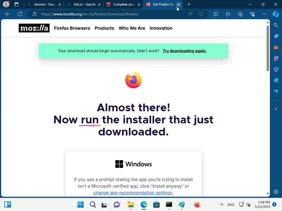Launch Copilot from the toolbar
This screenshot has height=211, width=282.
pyautogui.click(x=276, y=14)
